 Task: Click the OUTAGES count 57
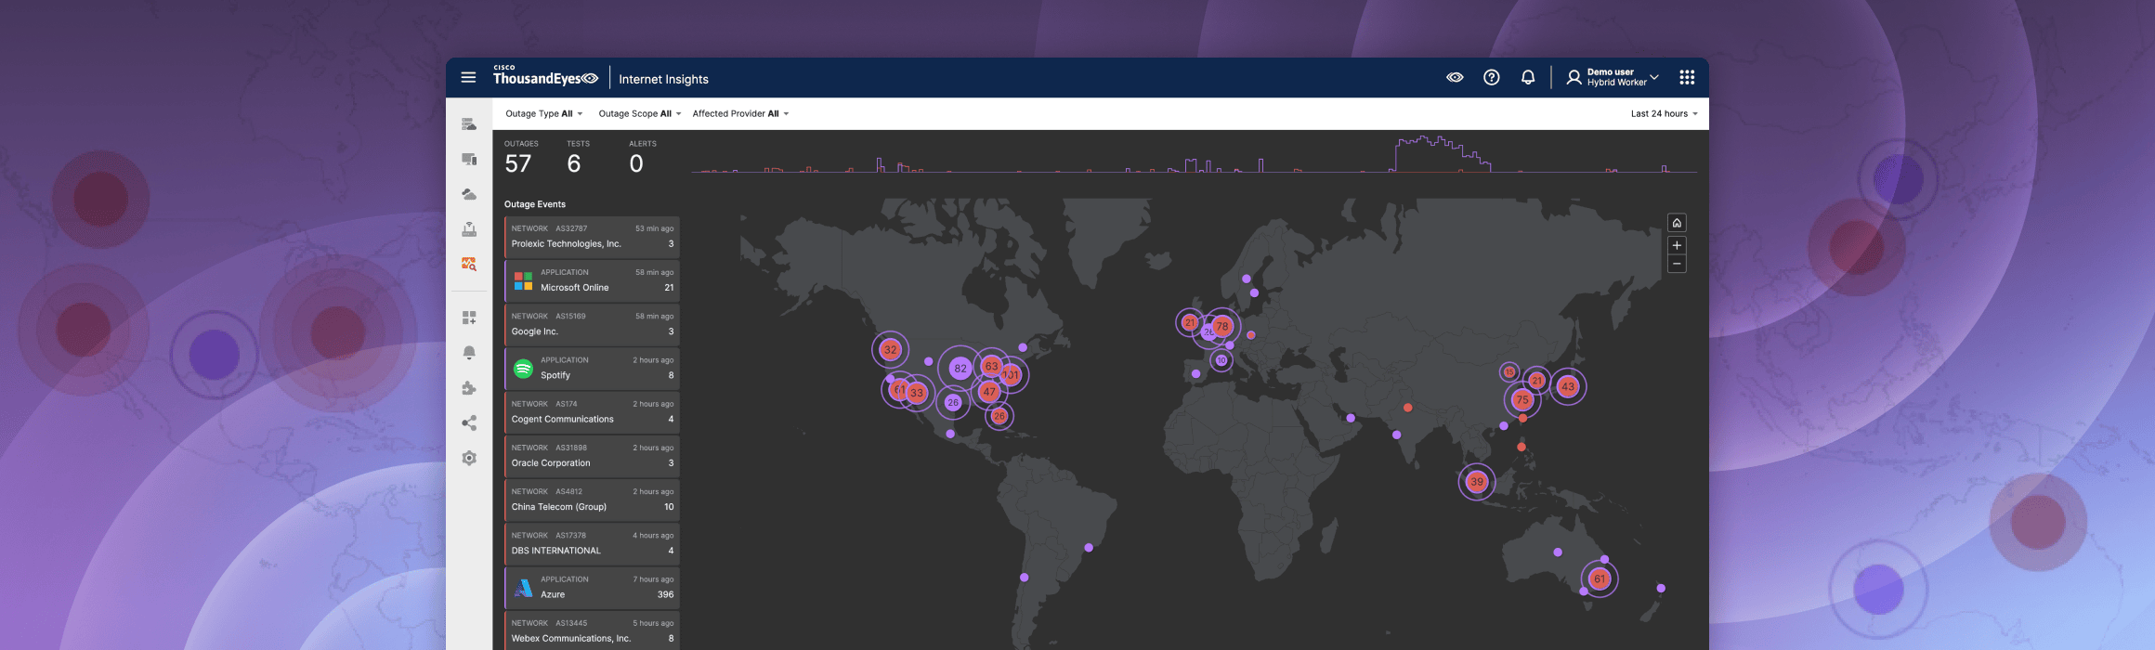pyautogui.click(x=518, y=164)
